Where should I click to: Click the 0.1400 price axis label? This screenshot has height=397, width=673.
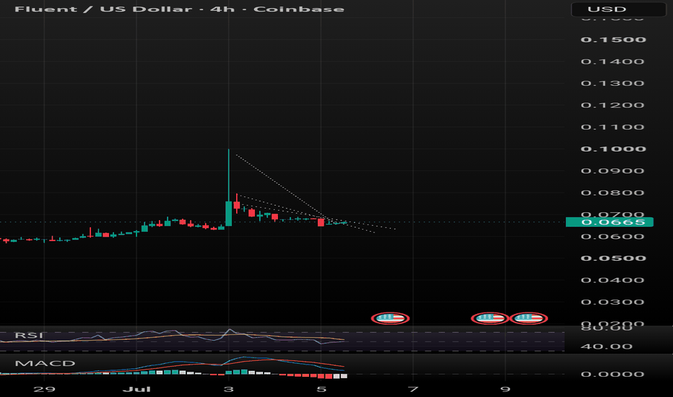click(x=613, y=61)
